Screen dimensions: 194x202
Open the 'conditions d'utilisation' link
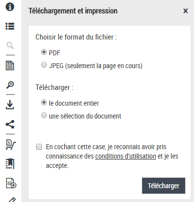pos(125,156)
